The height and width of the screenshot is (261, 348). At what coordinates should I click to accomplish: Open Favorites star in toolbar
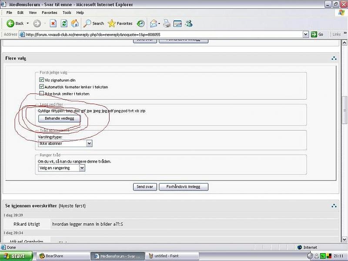[120, 23]
